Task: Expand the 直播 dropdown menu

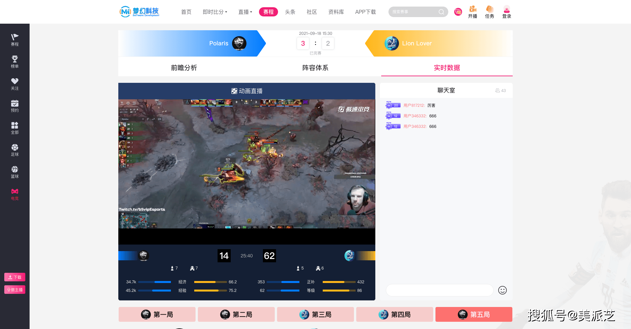Action: (245, 12)
